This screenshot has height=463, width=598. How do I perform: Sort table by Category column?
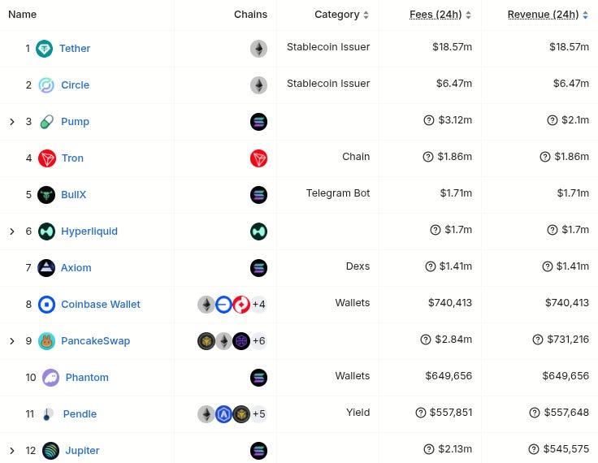(341, 15)
